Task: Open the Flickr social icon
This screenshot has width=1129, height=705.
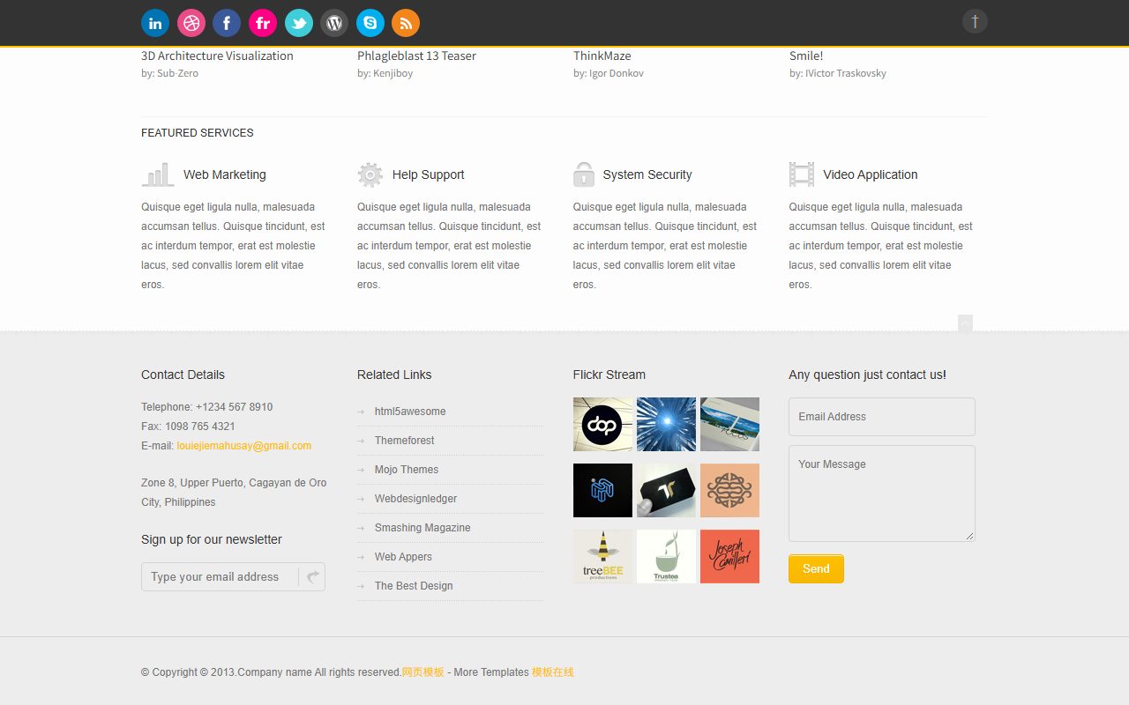Action: pyautogui.click(x=263, y=23)
